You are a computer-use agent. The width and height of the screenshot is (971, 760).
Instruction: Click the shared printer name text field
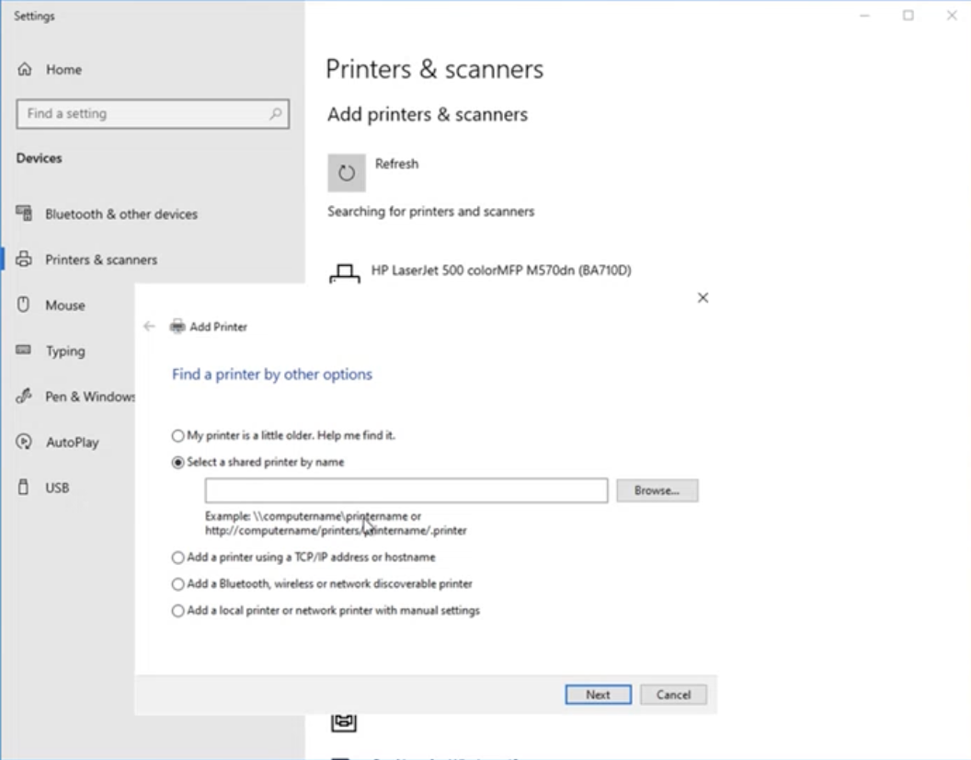(x=406, y=490)
